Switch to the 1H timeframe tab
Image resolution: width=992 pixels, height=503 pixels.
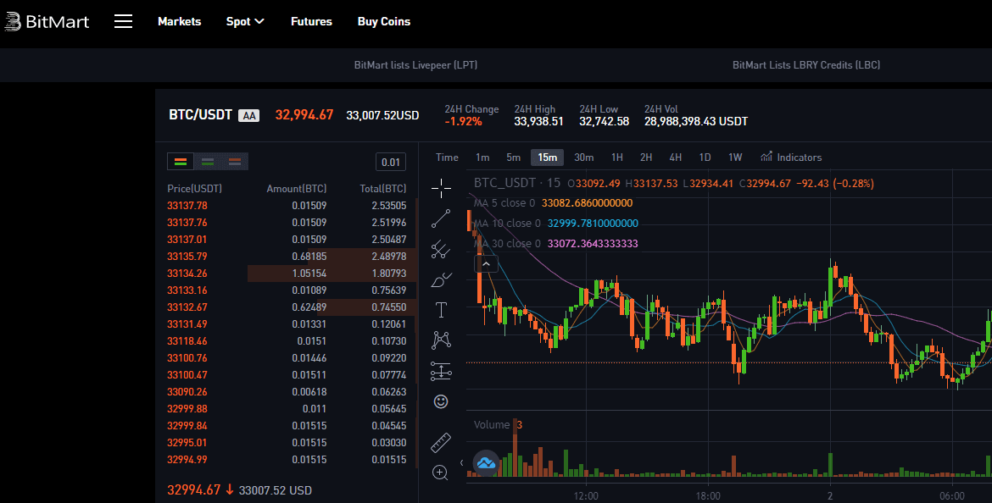616,157
